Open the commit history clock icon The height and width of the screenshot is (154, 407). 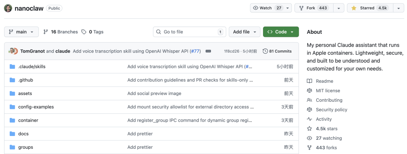(265, 51)
